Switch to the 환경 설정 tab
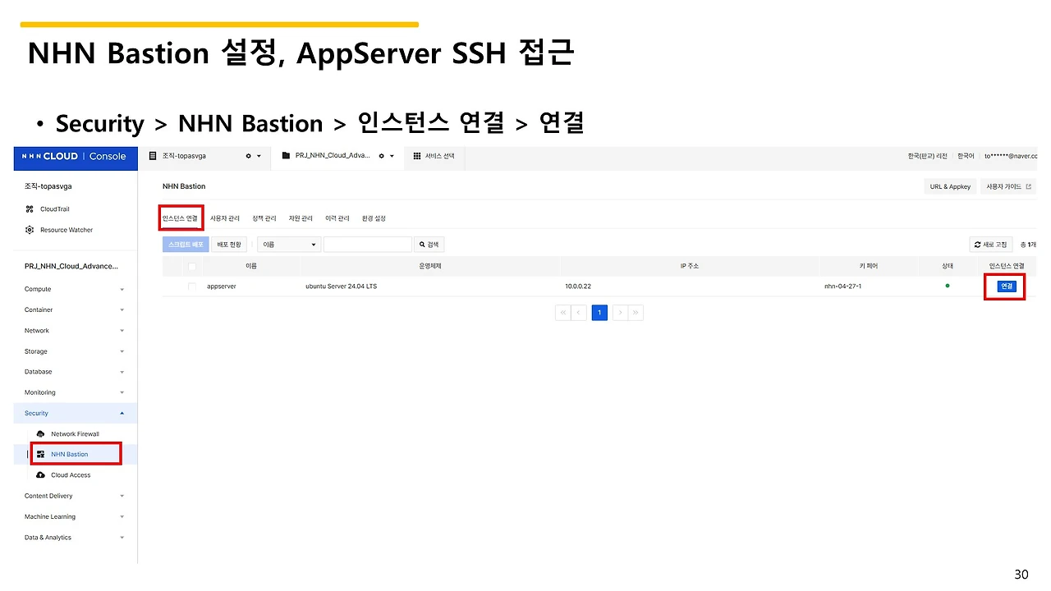Image resolution: width=1051 pixels, height=591 pixels. tap(374, 218)
